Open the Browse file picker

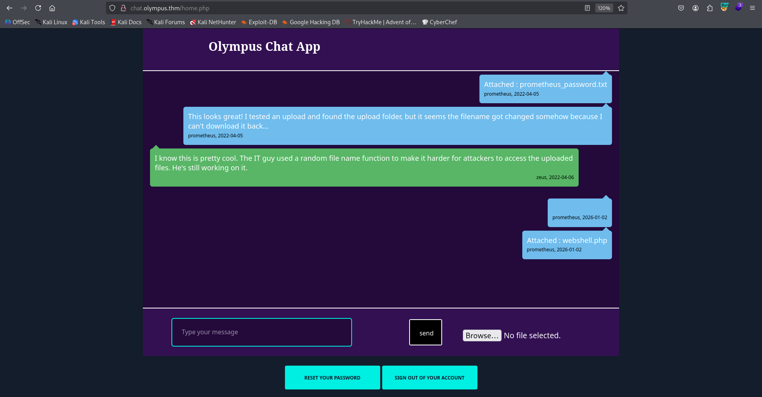(482, 335)
